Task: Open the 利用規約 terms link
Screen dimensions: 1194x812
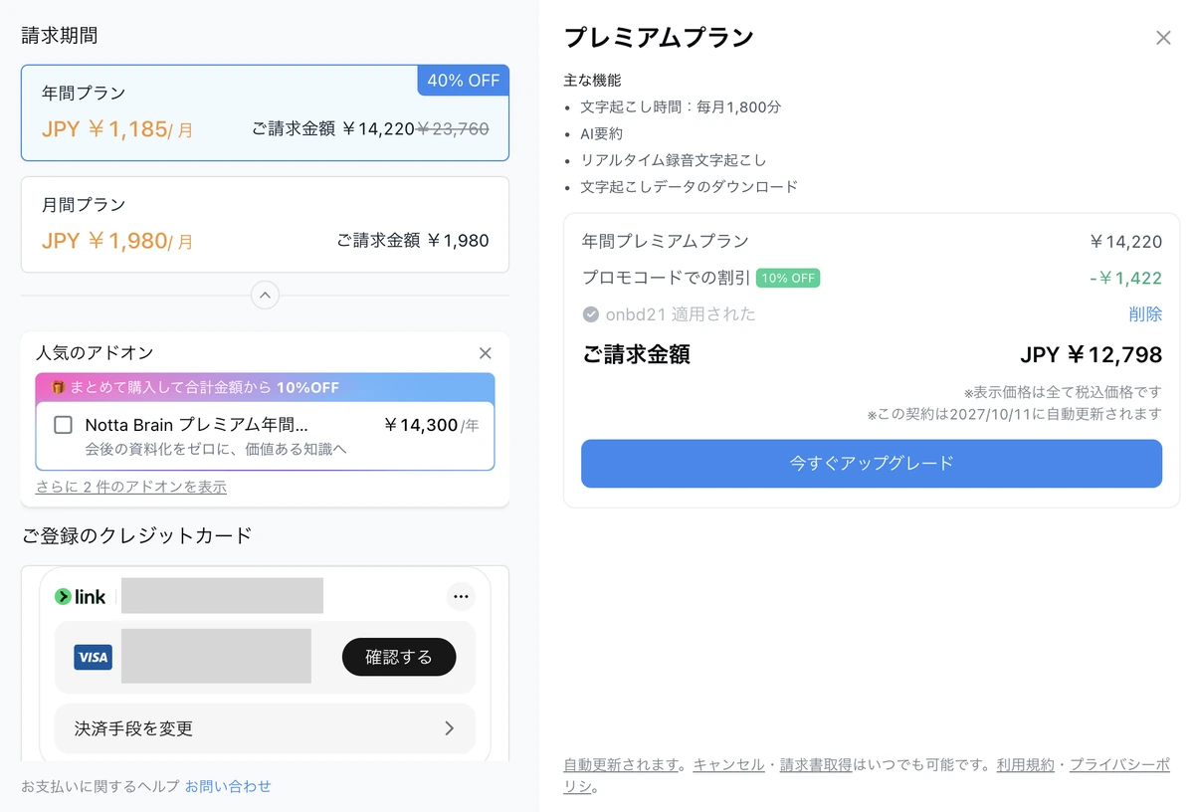Action: (x=1025, y=765)
